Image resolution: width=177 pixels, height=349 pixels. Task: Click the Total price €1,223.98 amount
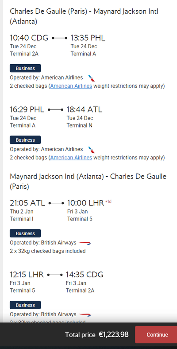pyautogui.click(x=114, y=334)
